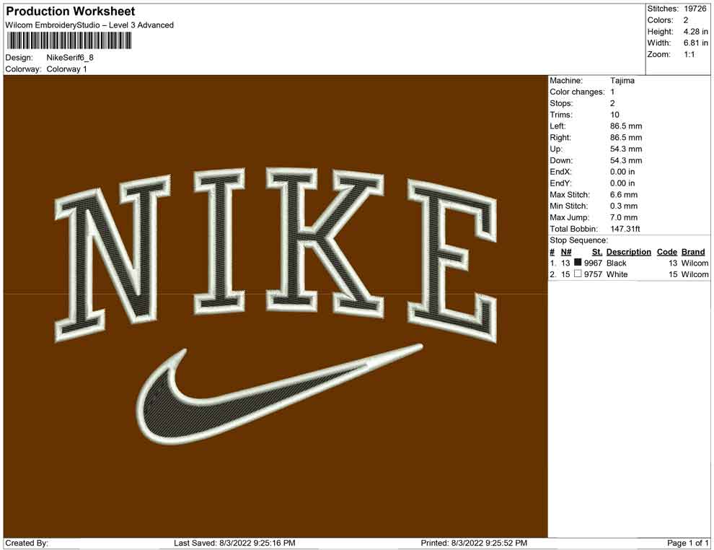This screenshot has height=550, width=714.
Task: Click the black color swatch for thread 9967
Action: 578,262
